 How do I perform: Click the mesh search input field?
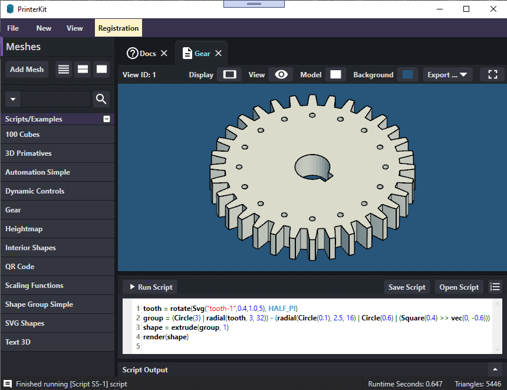55,99
